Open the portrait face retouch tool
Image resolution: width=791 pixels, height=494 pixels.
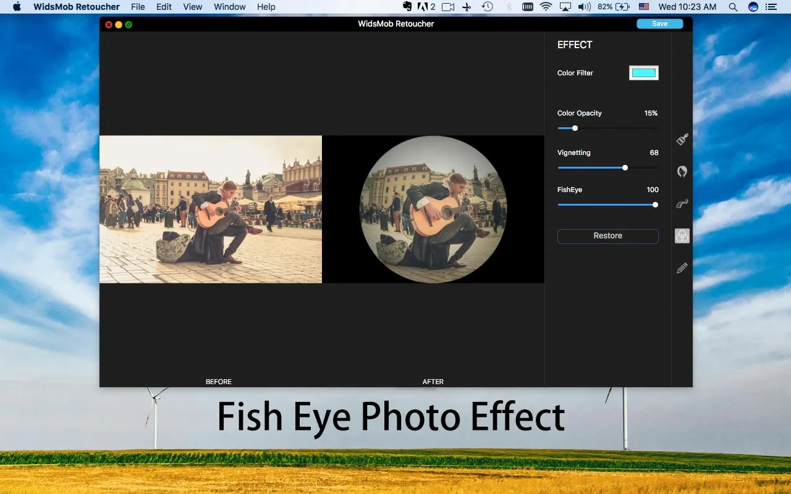click(682, 172)
